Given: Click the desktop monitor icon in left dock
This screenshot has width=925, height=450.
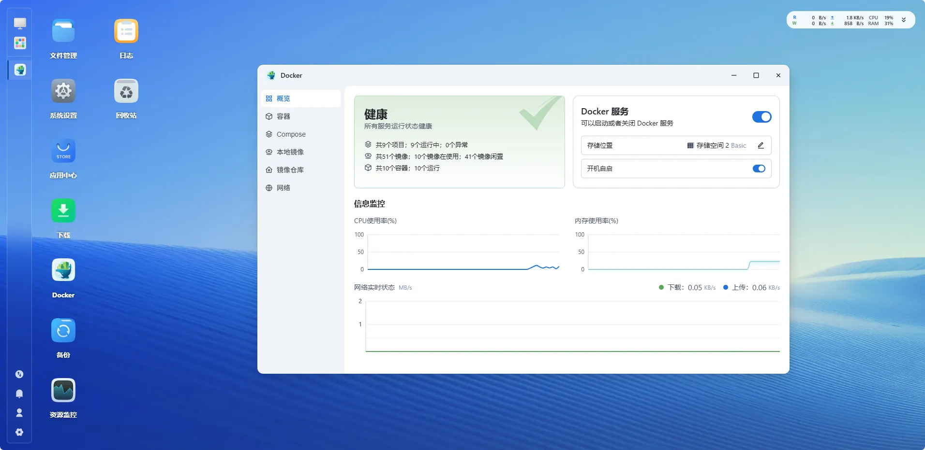Looking at the screenshot, I should tap(20, 23).
